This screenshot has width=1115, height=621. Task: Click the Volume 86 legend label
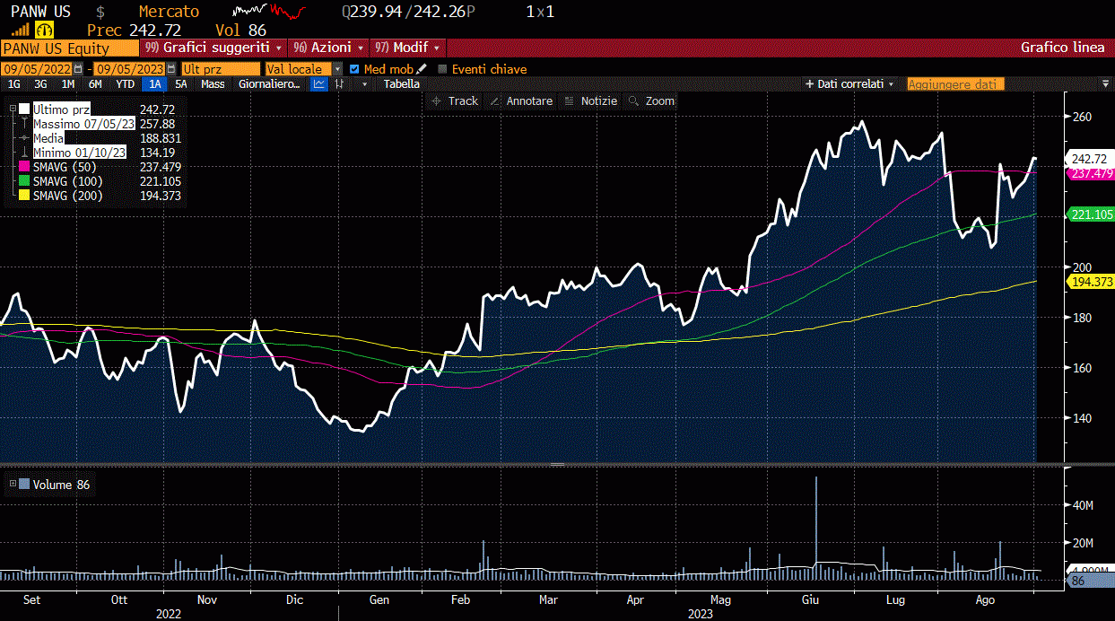pos(62,485)
